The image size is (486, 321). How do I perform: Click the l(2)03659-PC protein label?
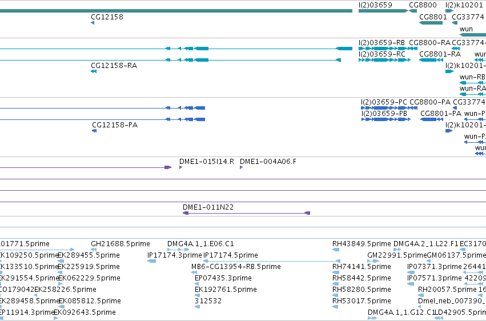coord(384,102)
